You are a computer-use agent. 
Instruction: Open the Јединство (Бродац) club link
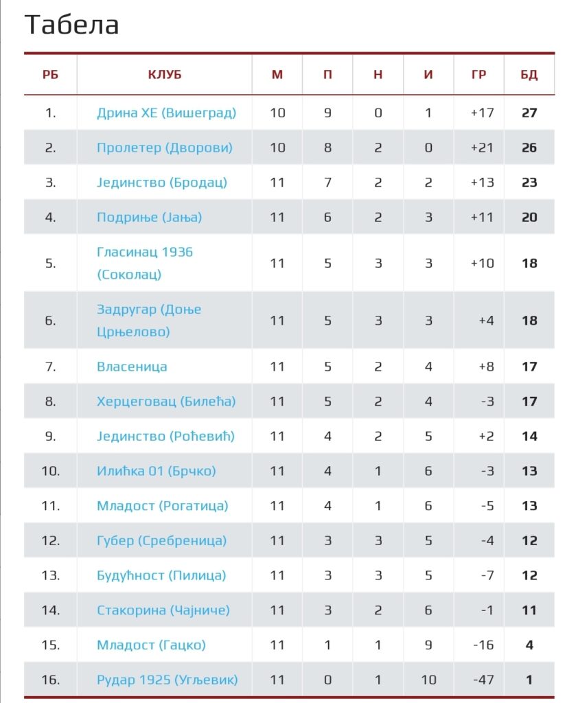[162, 183]
